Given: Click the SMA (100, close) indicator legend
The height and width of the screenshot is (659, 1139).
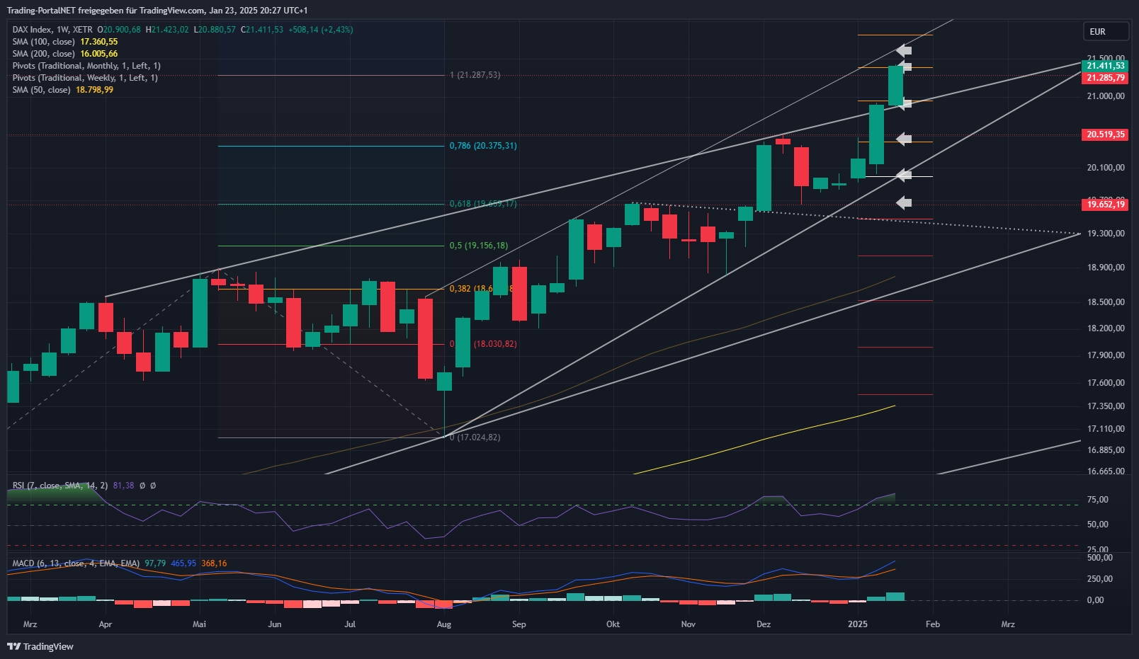Looking at the screenshot, I should (x=65, y=42).
